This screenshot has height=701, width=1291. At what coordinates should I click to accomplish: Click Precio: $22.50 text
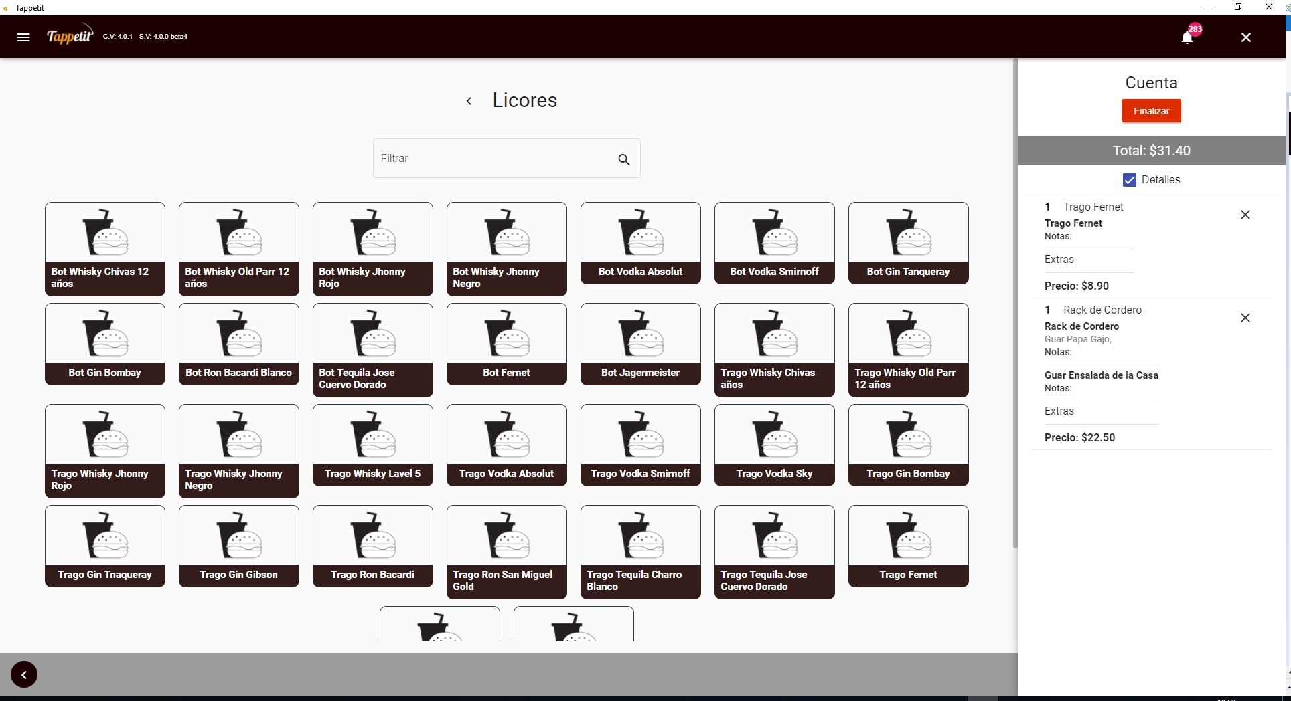point(1080,437)
